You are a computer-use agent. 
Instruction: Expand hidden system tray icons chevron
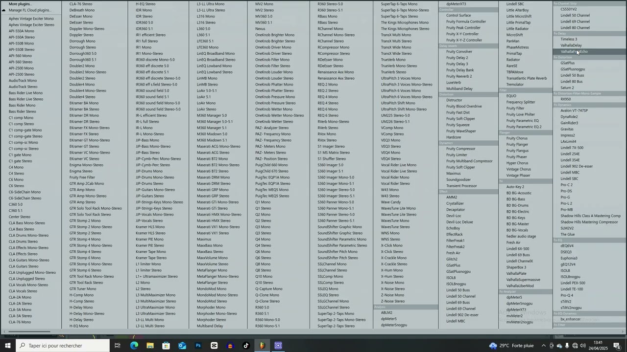[x=543, y=346]
